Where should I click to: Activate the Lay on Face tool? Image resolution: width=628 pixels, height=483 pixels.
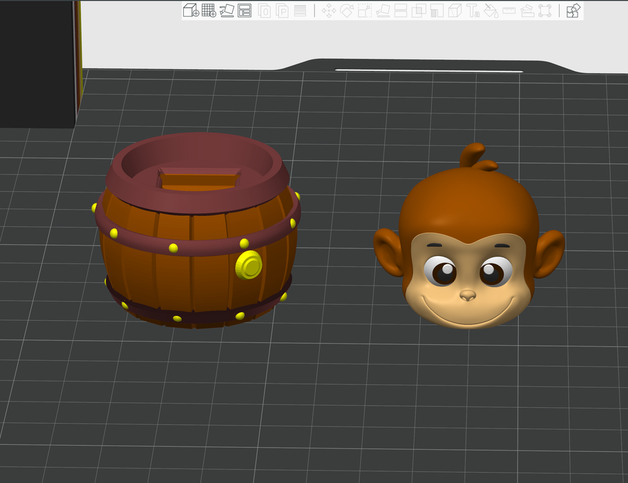point(383,10)
